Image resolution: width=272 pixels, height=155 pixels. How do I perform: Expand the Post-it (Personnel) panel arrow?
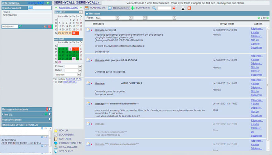[x=50, y=119]
